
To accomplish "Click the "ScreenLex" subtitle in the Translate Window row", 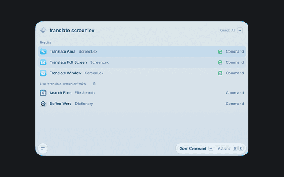I will tap(94, 73).
